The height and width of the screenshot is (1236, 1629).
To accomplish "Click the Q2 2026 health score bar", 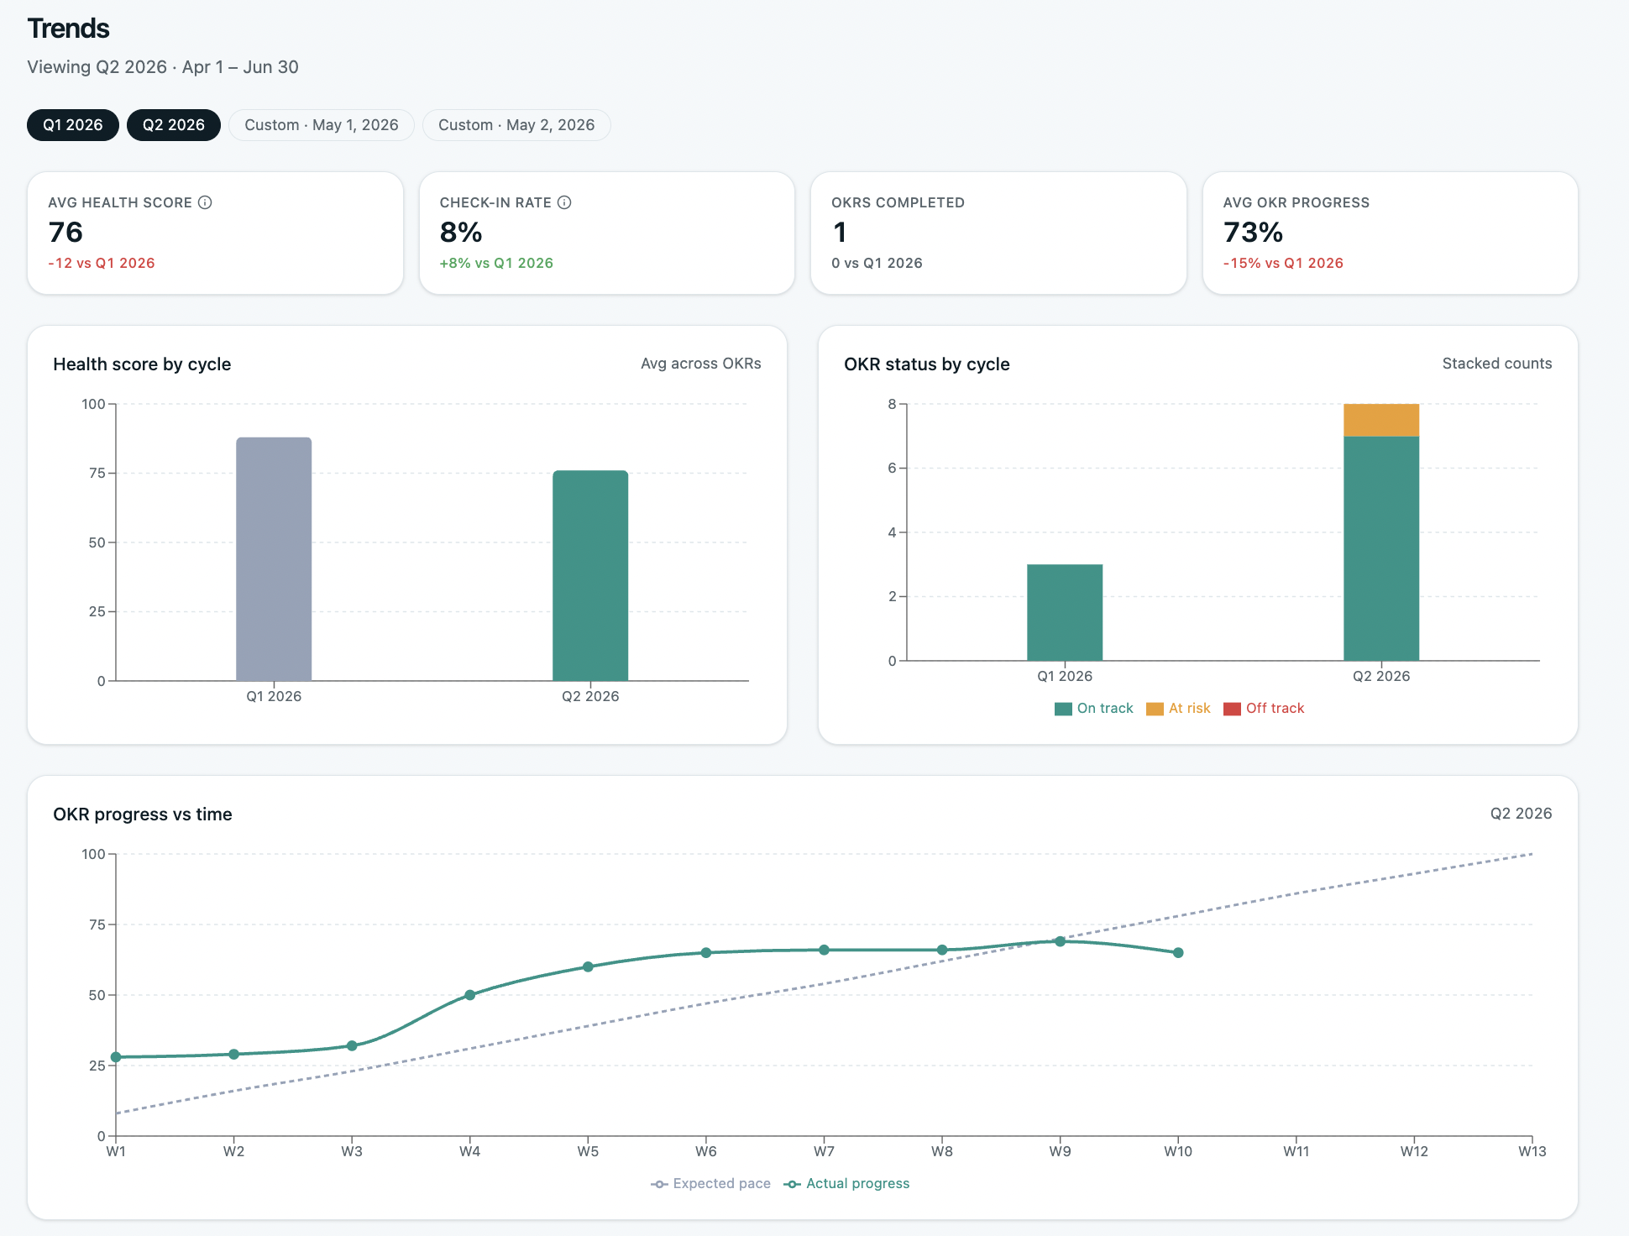I will pos(590,576).
